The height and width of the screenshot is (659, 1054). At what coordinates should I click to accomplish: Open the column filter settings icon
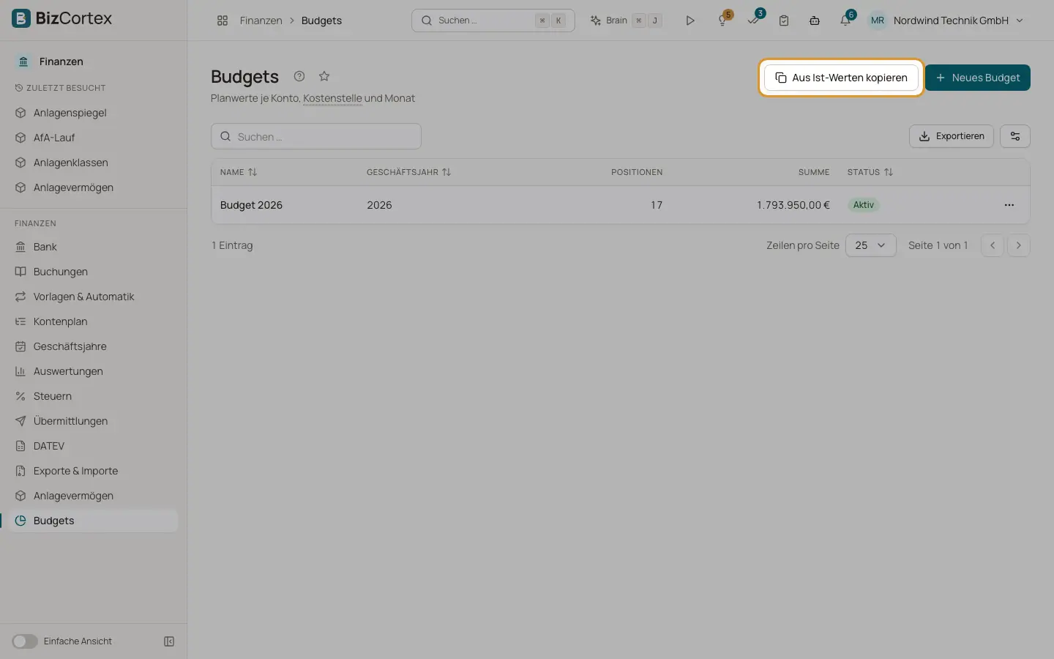[x=1015, y=136]
